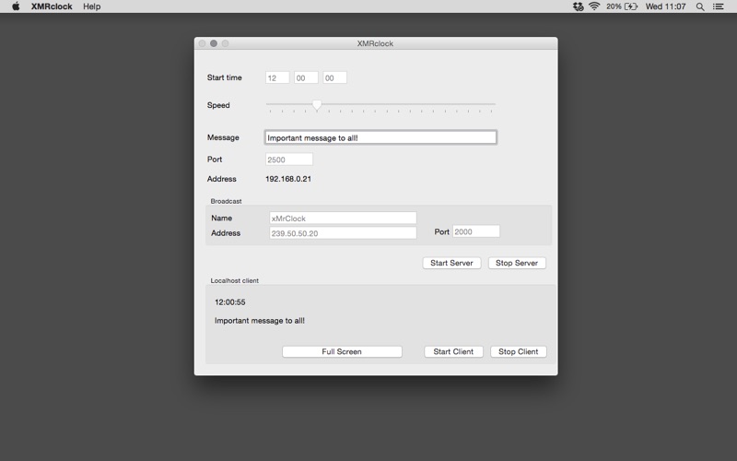The height and width of the screenshot is (461, 737).
Task: Open the Help menu
Action: [91, 6]
